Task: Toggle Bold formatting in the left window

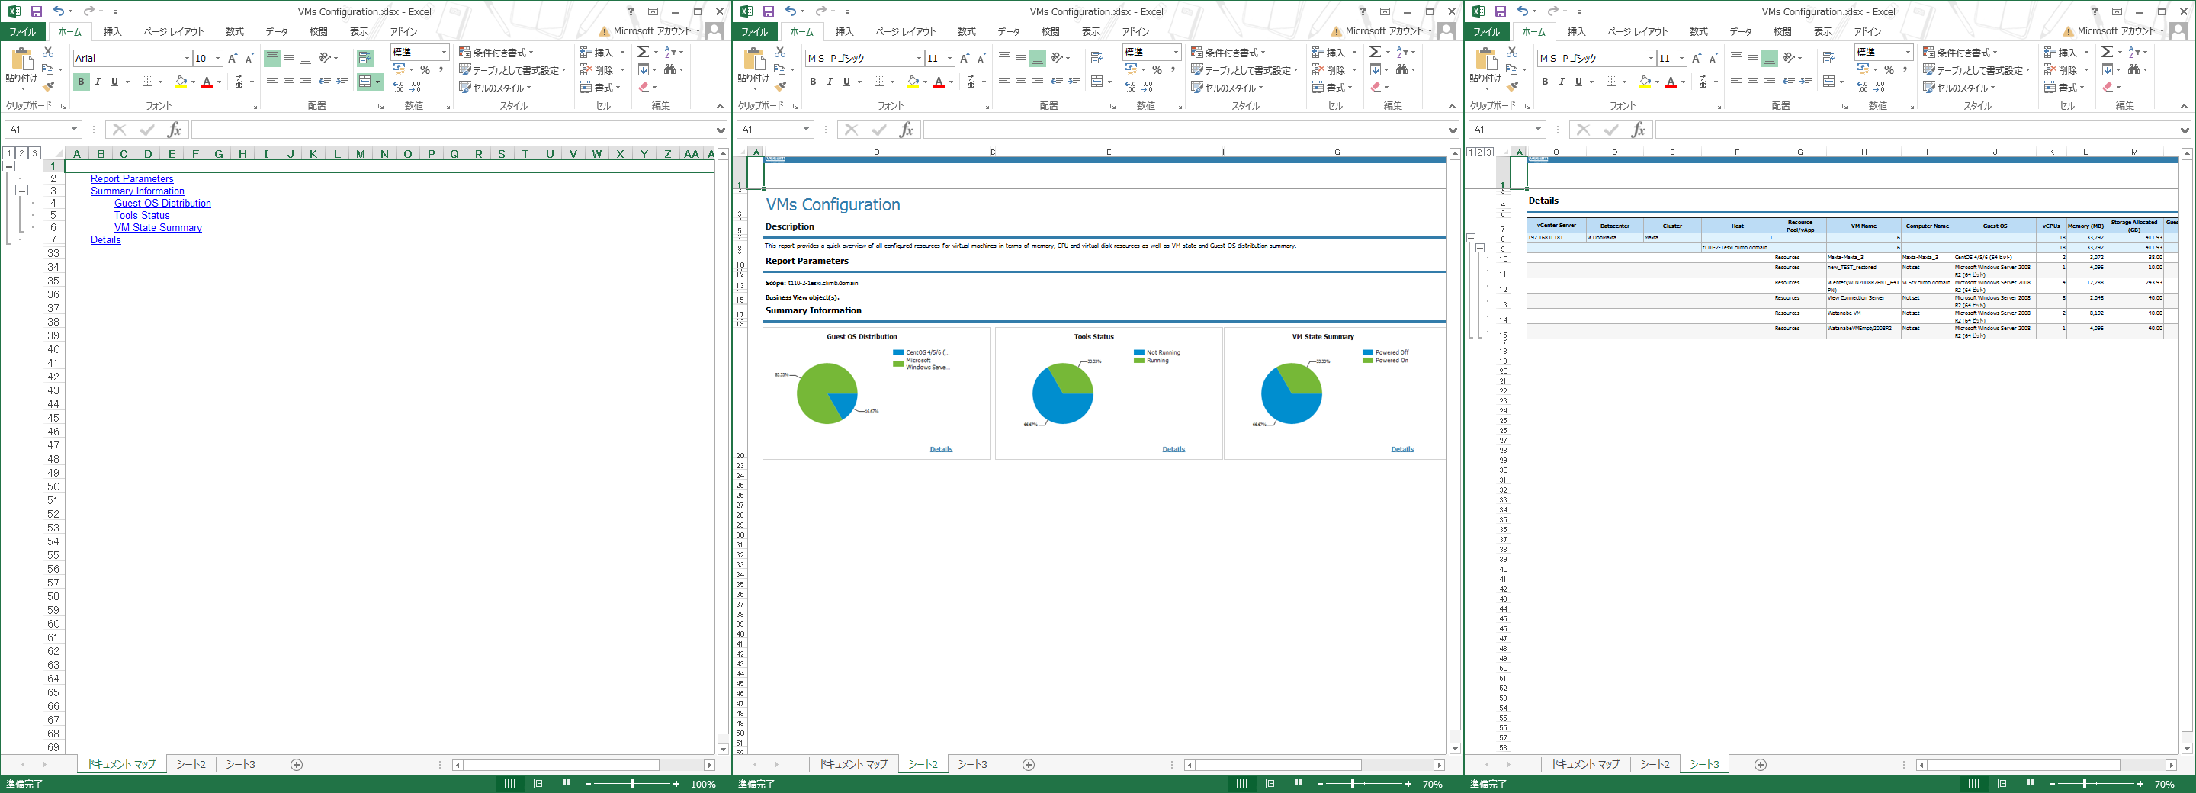Action: 81,82
